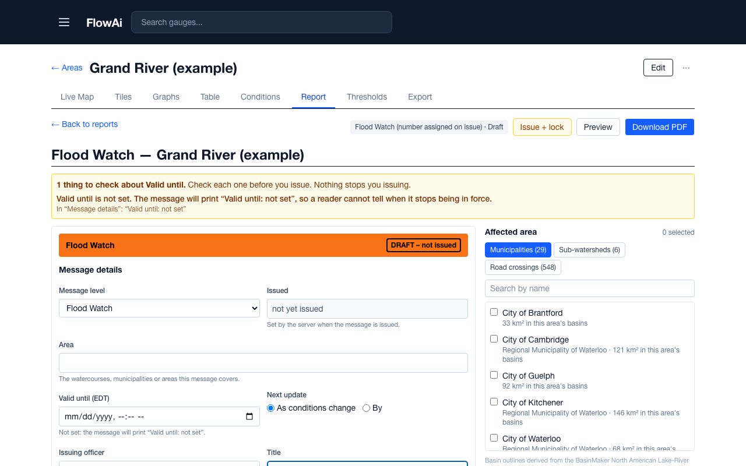Choose the 'By' next update radio option

tap(366, 408)
